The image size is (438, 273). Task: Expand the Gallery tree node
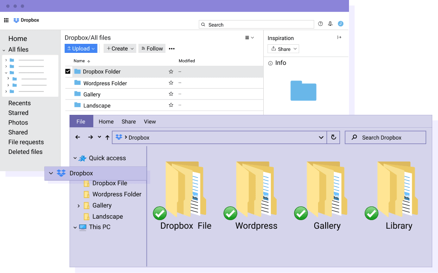click(x=79, y=206)
